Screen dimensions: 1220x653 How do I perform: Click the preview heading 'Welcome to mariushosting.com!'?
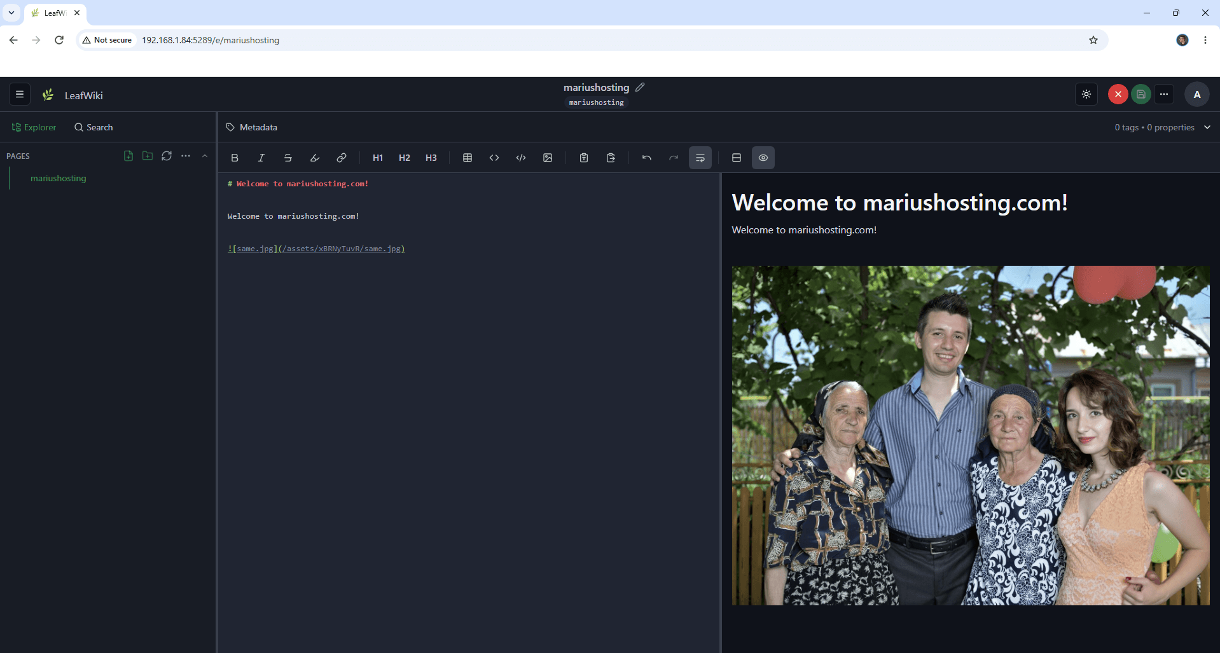pos(899,202)
